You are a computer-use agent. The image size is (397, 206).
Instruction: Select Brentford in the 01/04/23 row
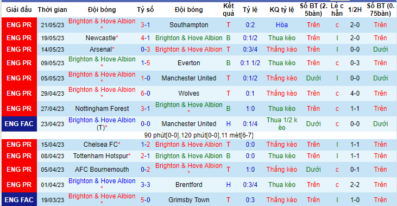point(188,184)
